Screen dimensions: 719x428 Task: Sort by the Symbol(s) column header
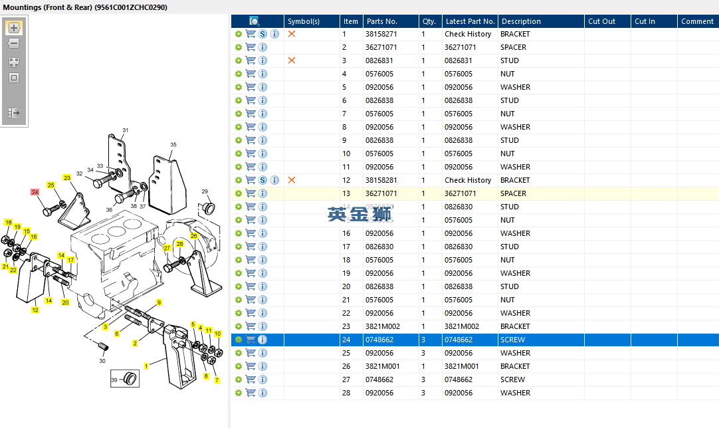pyautogui.click(x=312, y=21)
